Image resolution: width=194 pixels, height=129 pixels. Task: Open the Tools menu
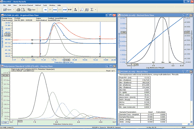click(x=45, y=5)
